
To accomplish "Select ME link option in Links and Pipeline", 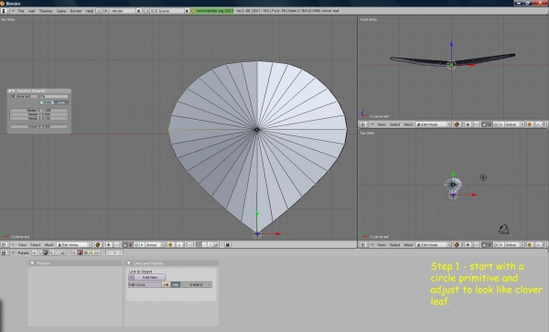I will tap(175, 284).
